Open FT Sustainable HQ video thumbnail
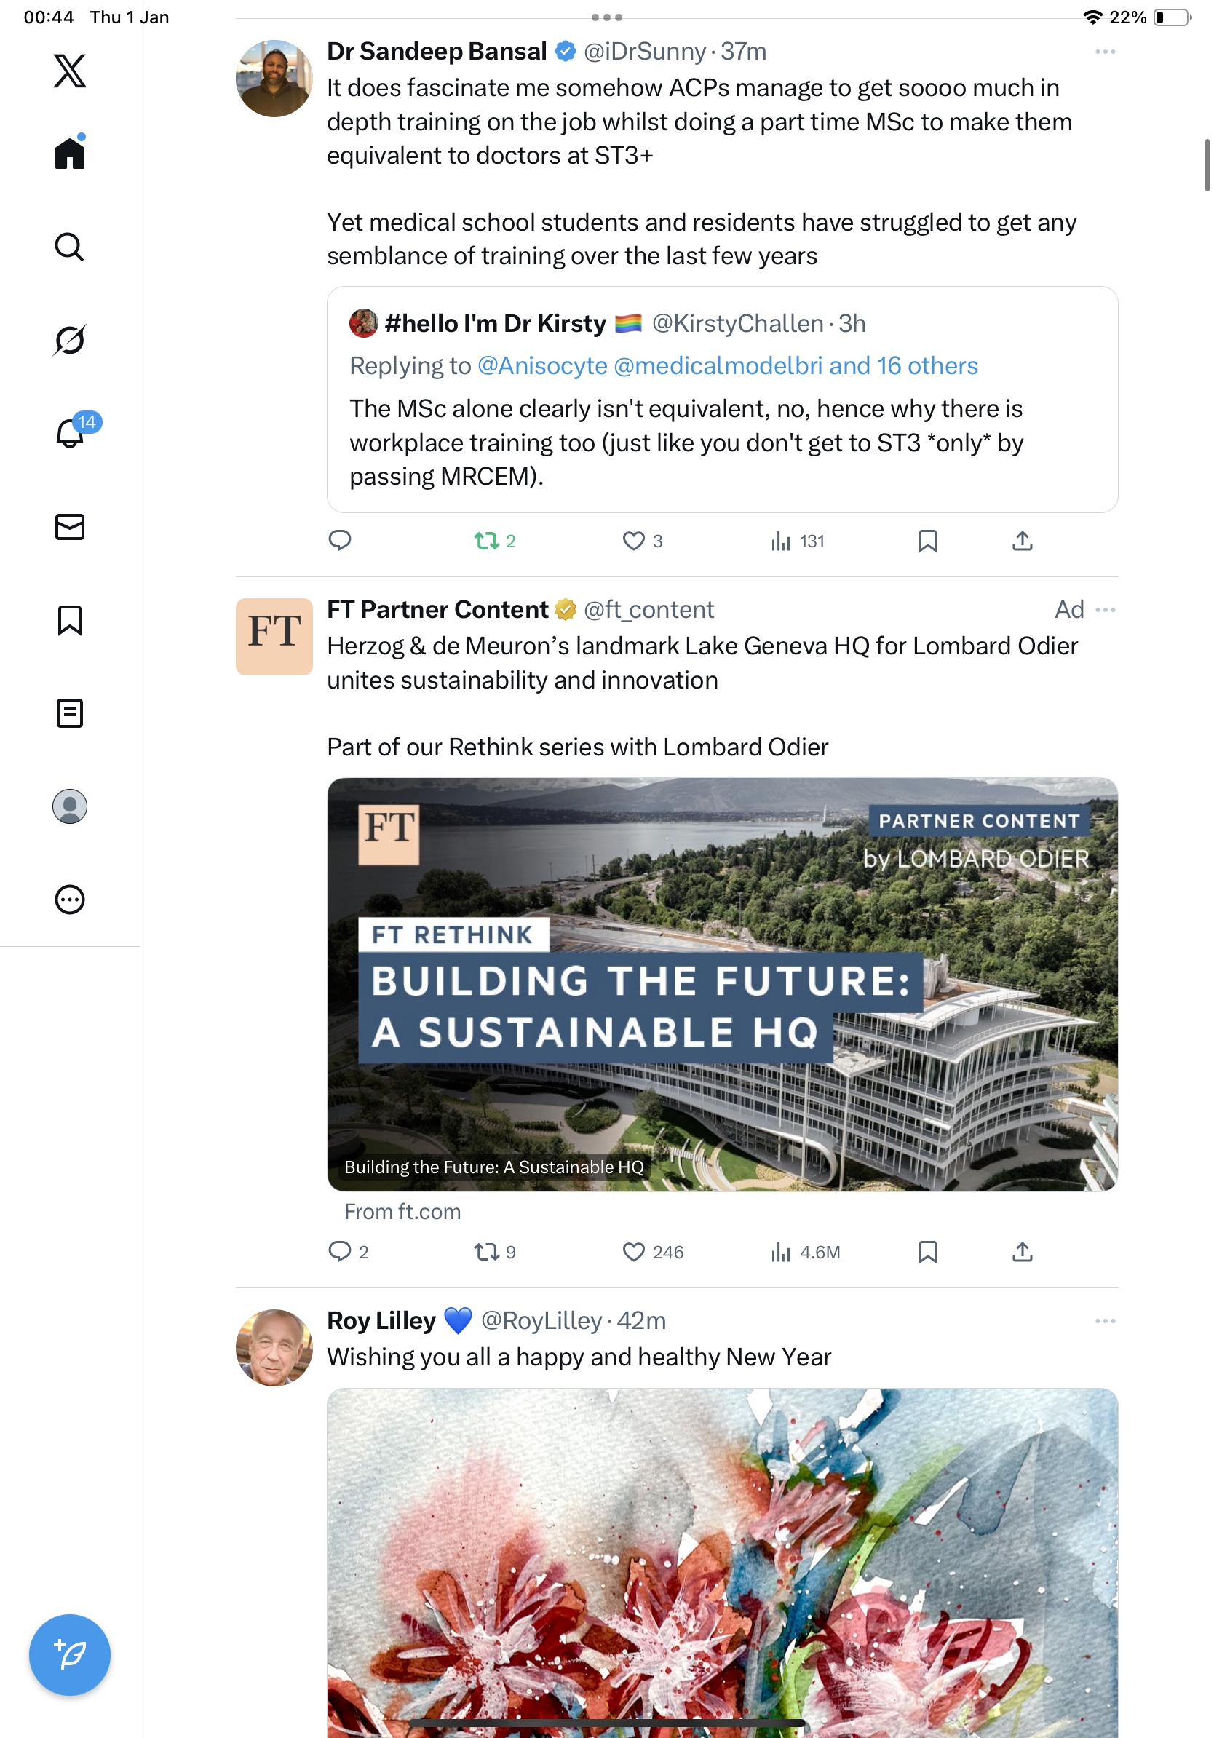 [722, 984]
